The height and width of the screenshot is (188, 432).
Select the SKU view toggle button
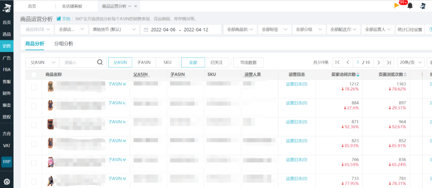(167, 62)
